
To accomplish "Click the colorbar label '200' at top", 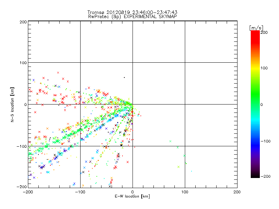I will point(264,32).
